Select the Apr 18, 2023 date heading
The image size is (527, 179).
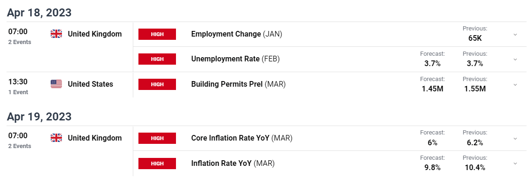tap(39, 13)
